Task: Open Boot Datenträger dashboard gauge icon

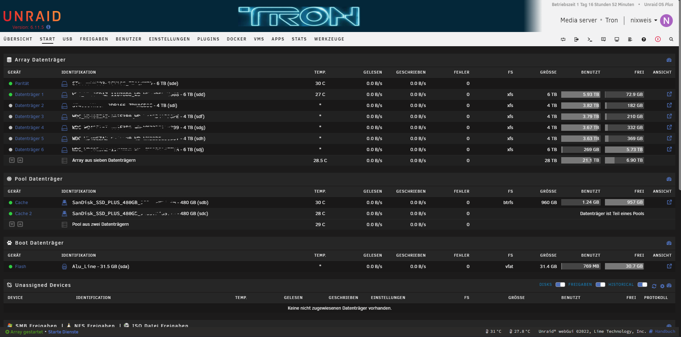Action: pyautogui.click(x=669, y=243)
